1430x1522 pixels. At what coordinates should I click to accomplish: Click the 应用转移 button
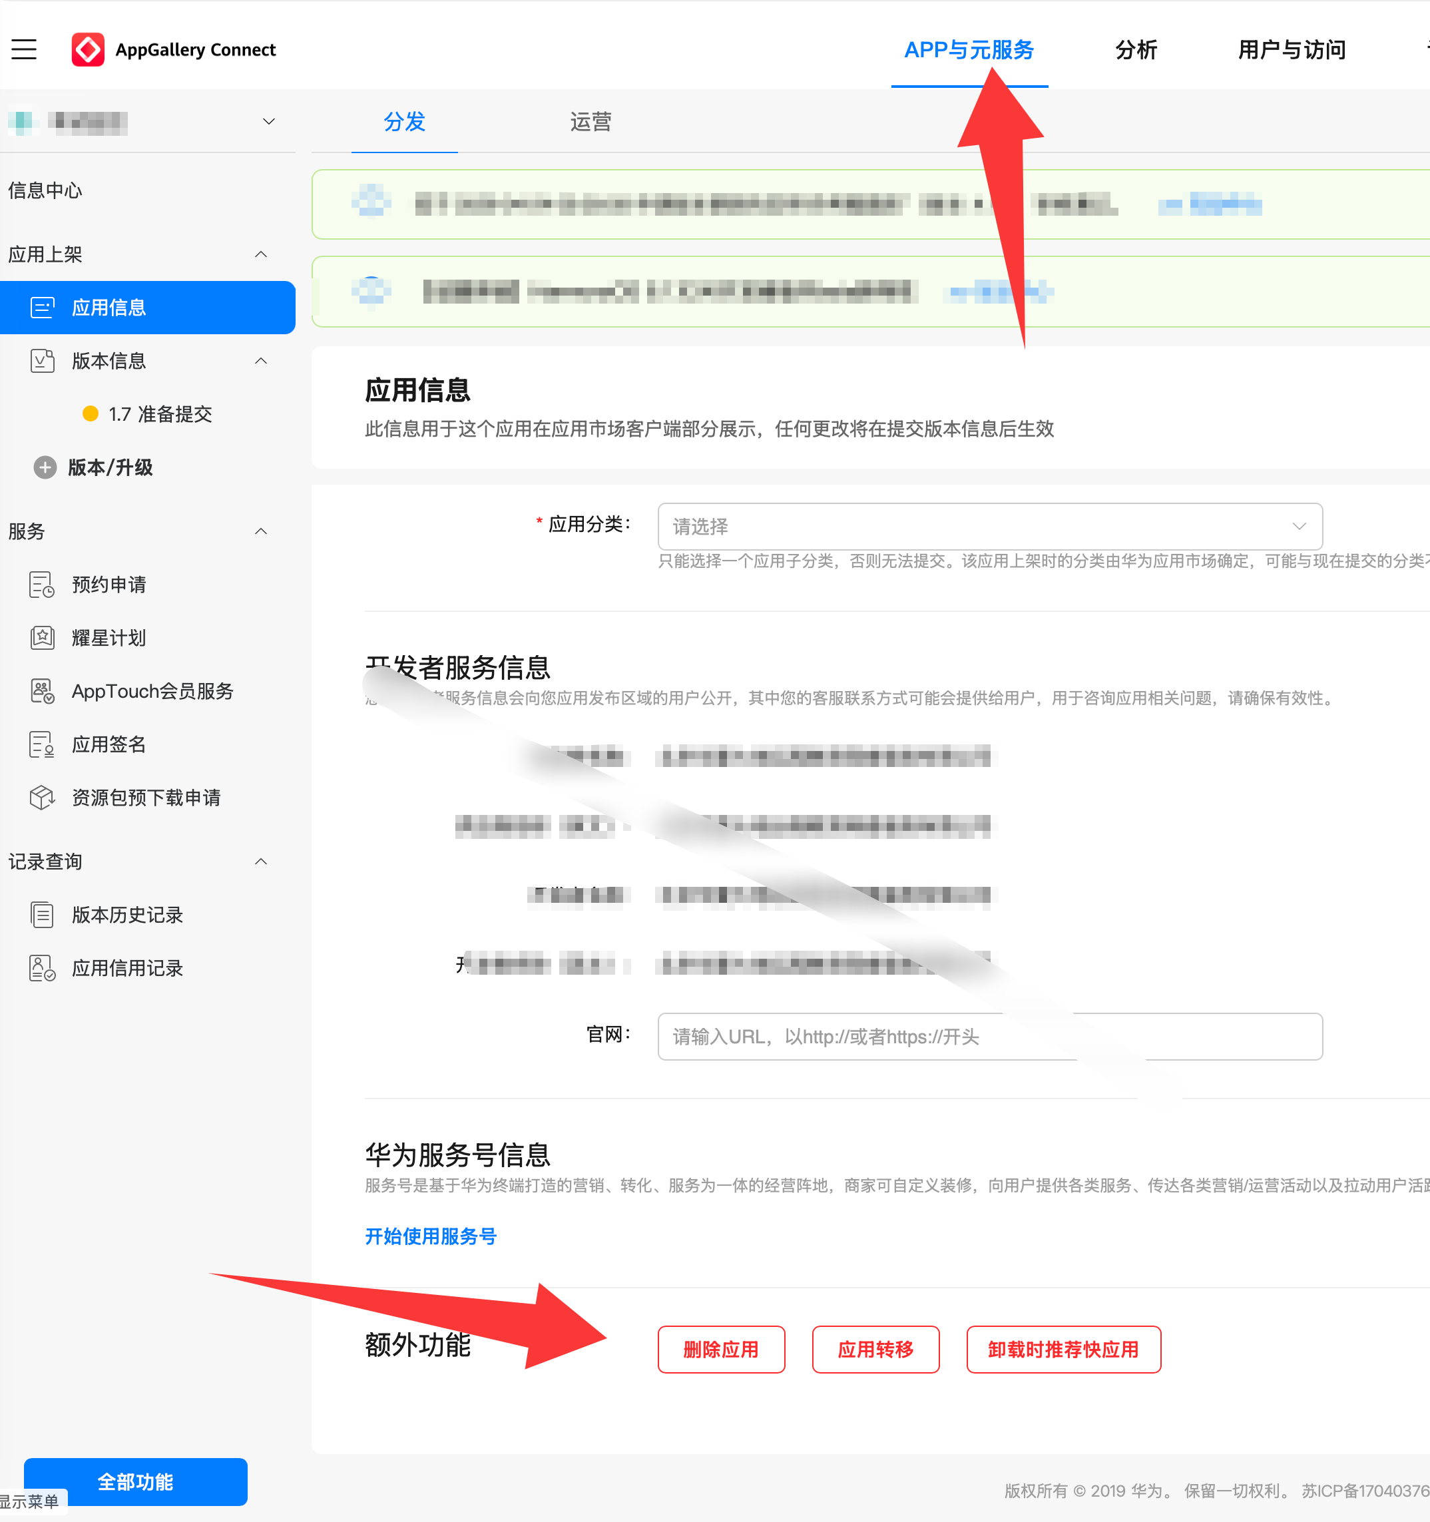tap(875, 1349)
